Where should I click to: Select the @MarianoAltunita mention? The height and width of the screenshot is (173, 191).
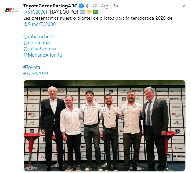(43, 55)
